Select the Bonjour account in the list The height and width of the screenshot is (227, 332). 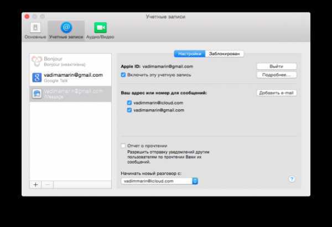coord(70,61)
